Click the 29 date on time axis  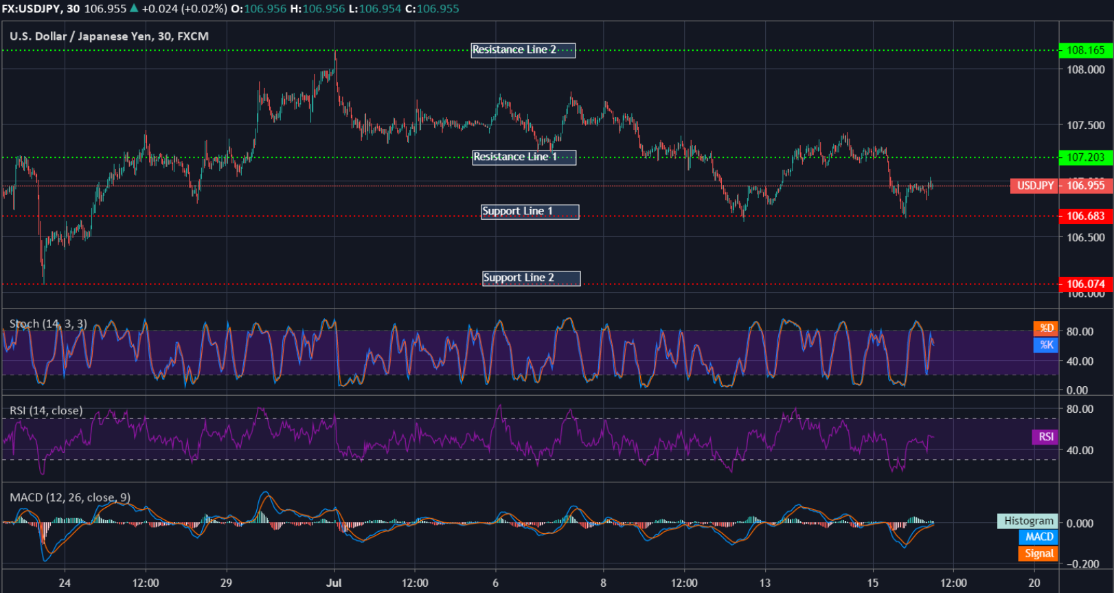click(226, 583)
